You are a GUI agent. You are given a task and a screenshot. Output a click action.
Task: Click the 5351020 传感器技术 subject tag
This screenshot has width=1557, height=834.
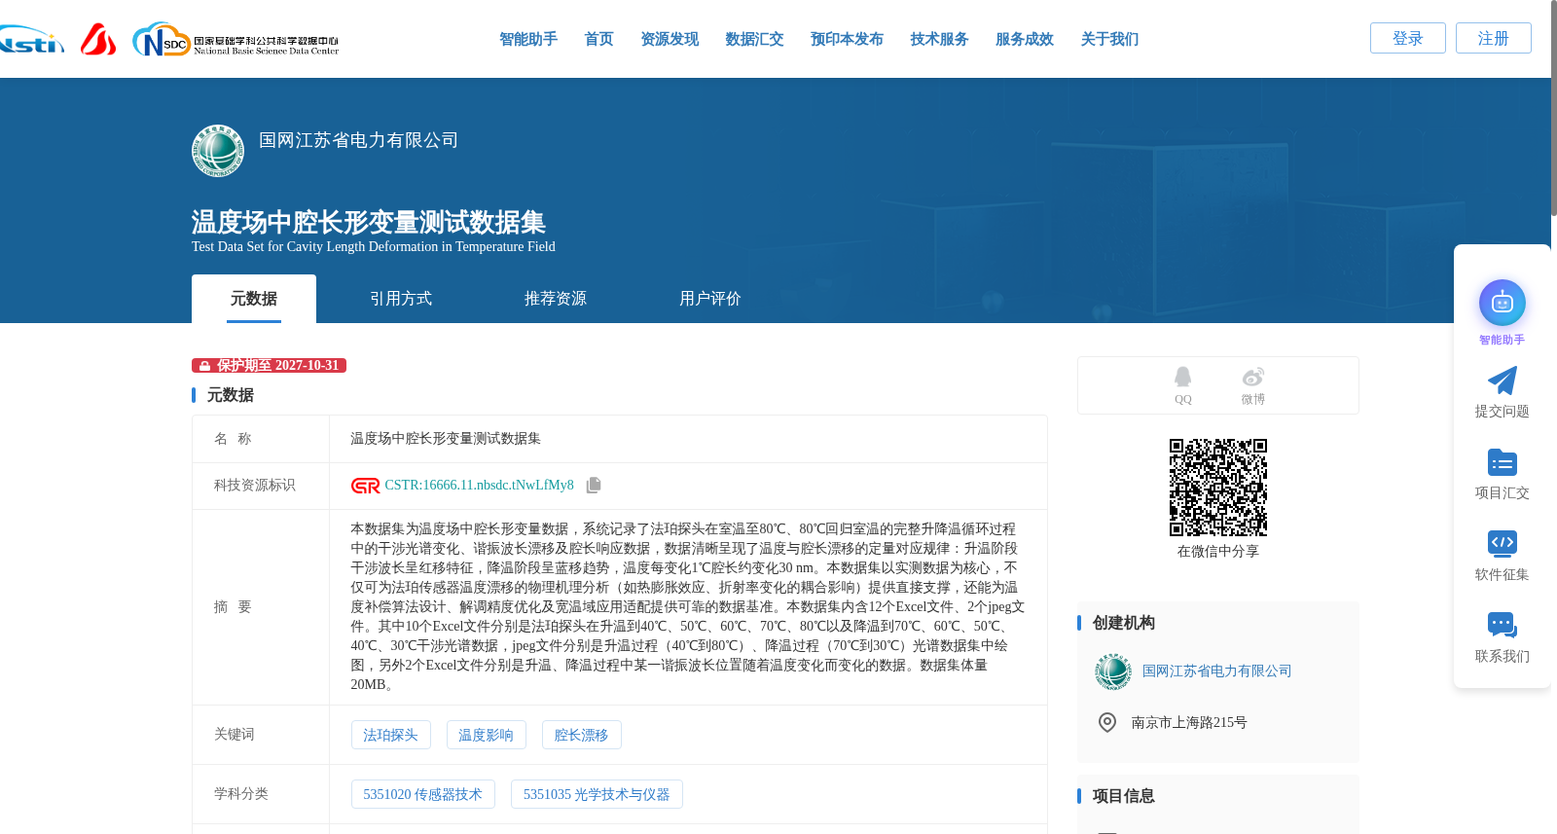[x=422, y=794]
